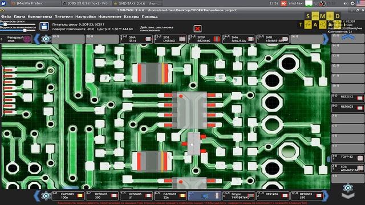Open the Камеры menu
365x205 pixels.
pyautogui.click(x=132, y=17)
